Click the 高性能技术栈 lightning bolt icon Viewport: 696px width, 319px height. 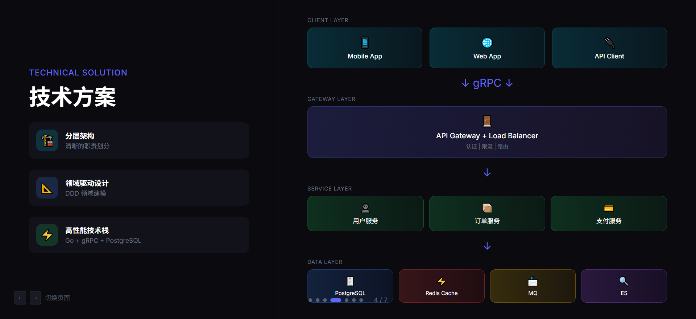click(47, 235)
